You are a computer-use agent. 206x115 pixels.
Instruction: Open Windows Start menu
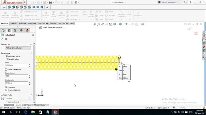[x=4, y=112]
